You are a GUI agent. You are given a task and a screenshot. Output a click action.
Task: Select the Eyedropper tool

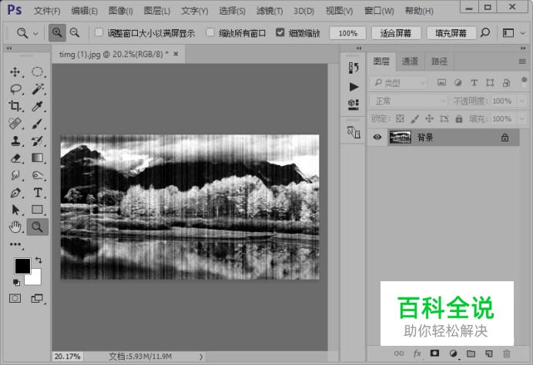38,107
